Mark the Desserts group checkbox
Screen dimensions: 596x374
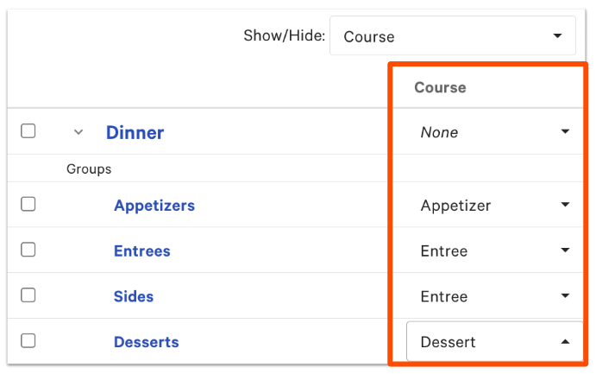click(28, 341)
